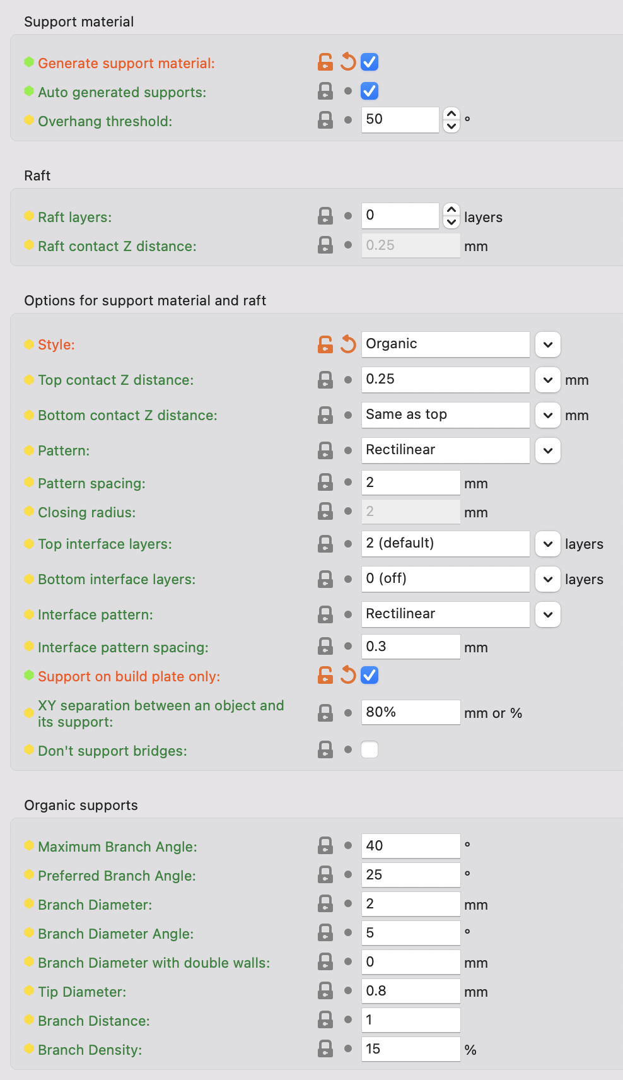Screen dimensions: 623x1080
Task: Click the lock icon next to Branch Density
Action: pos(325,1048)
